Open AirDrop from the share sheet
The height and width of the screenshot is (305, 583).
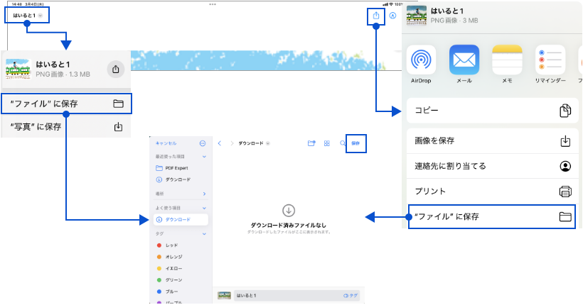421,60
